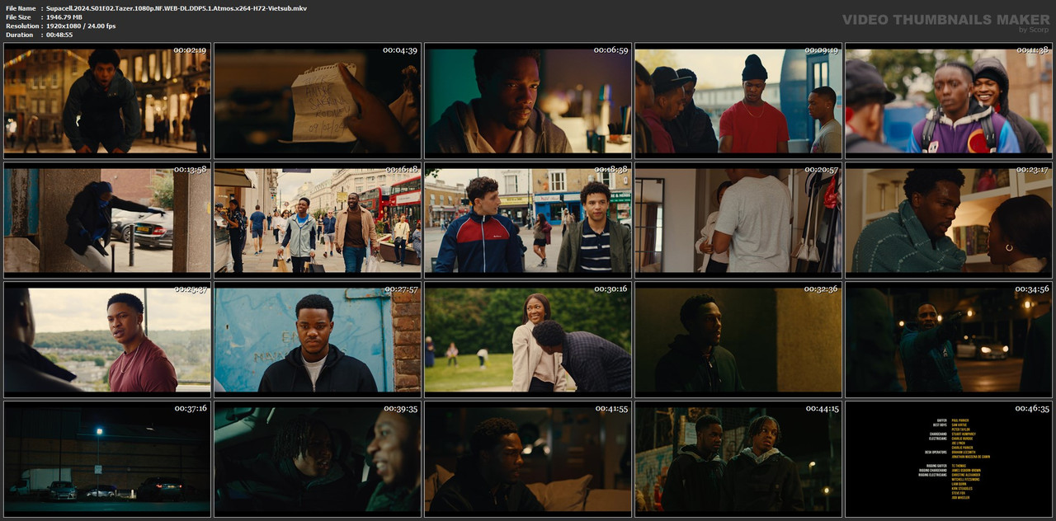Open the thumbnail at 00:02:19
The height and width of the screenshot is (521, 1056).
107,101
